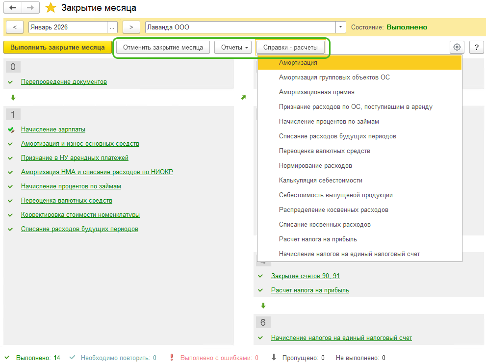
Task: Go to next month with the right arrow
Action: (131, 27)
